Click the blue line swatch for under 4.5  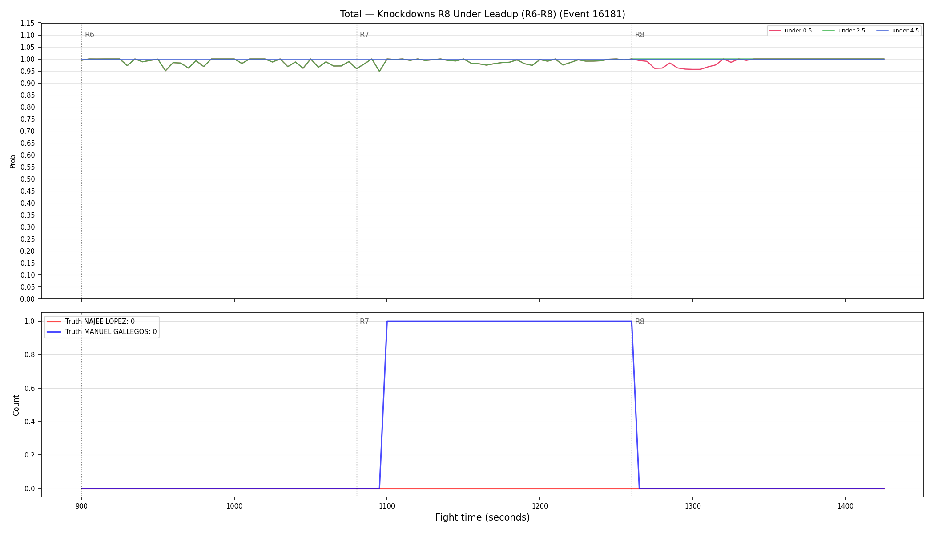point(882,31)
